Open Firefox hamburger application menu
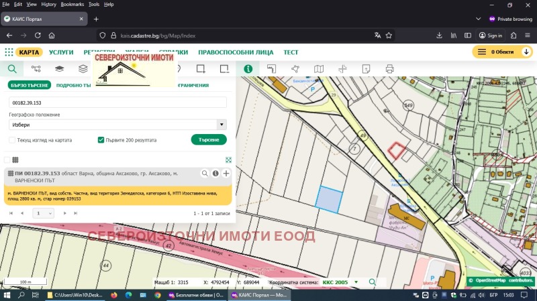The width and height of the screenshot is (537, 301). [x=528, y=36]
